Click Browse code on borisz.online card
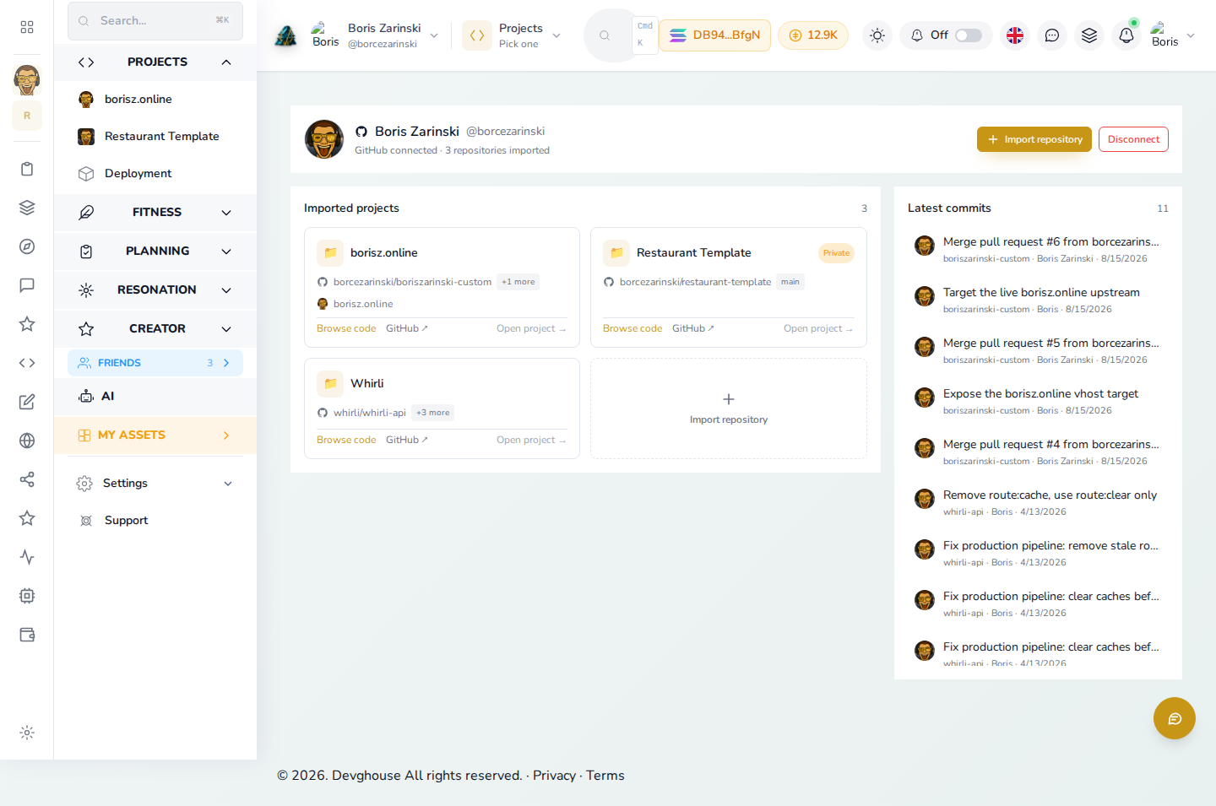1216x806 pixels. pos(346,328)
